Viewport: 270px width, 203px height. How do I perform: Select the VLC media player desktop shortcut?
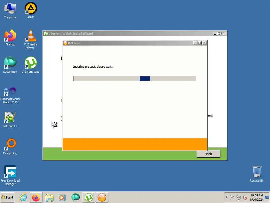[31, 39]
